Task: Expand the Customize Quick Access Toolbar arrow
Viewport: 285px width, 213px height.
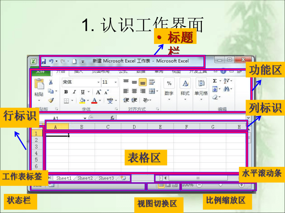Action: click(x=83, y=62)
